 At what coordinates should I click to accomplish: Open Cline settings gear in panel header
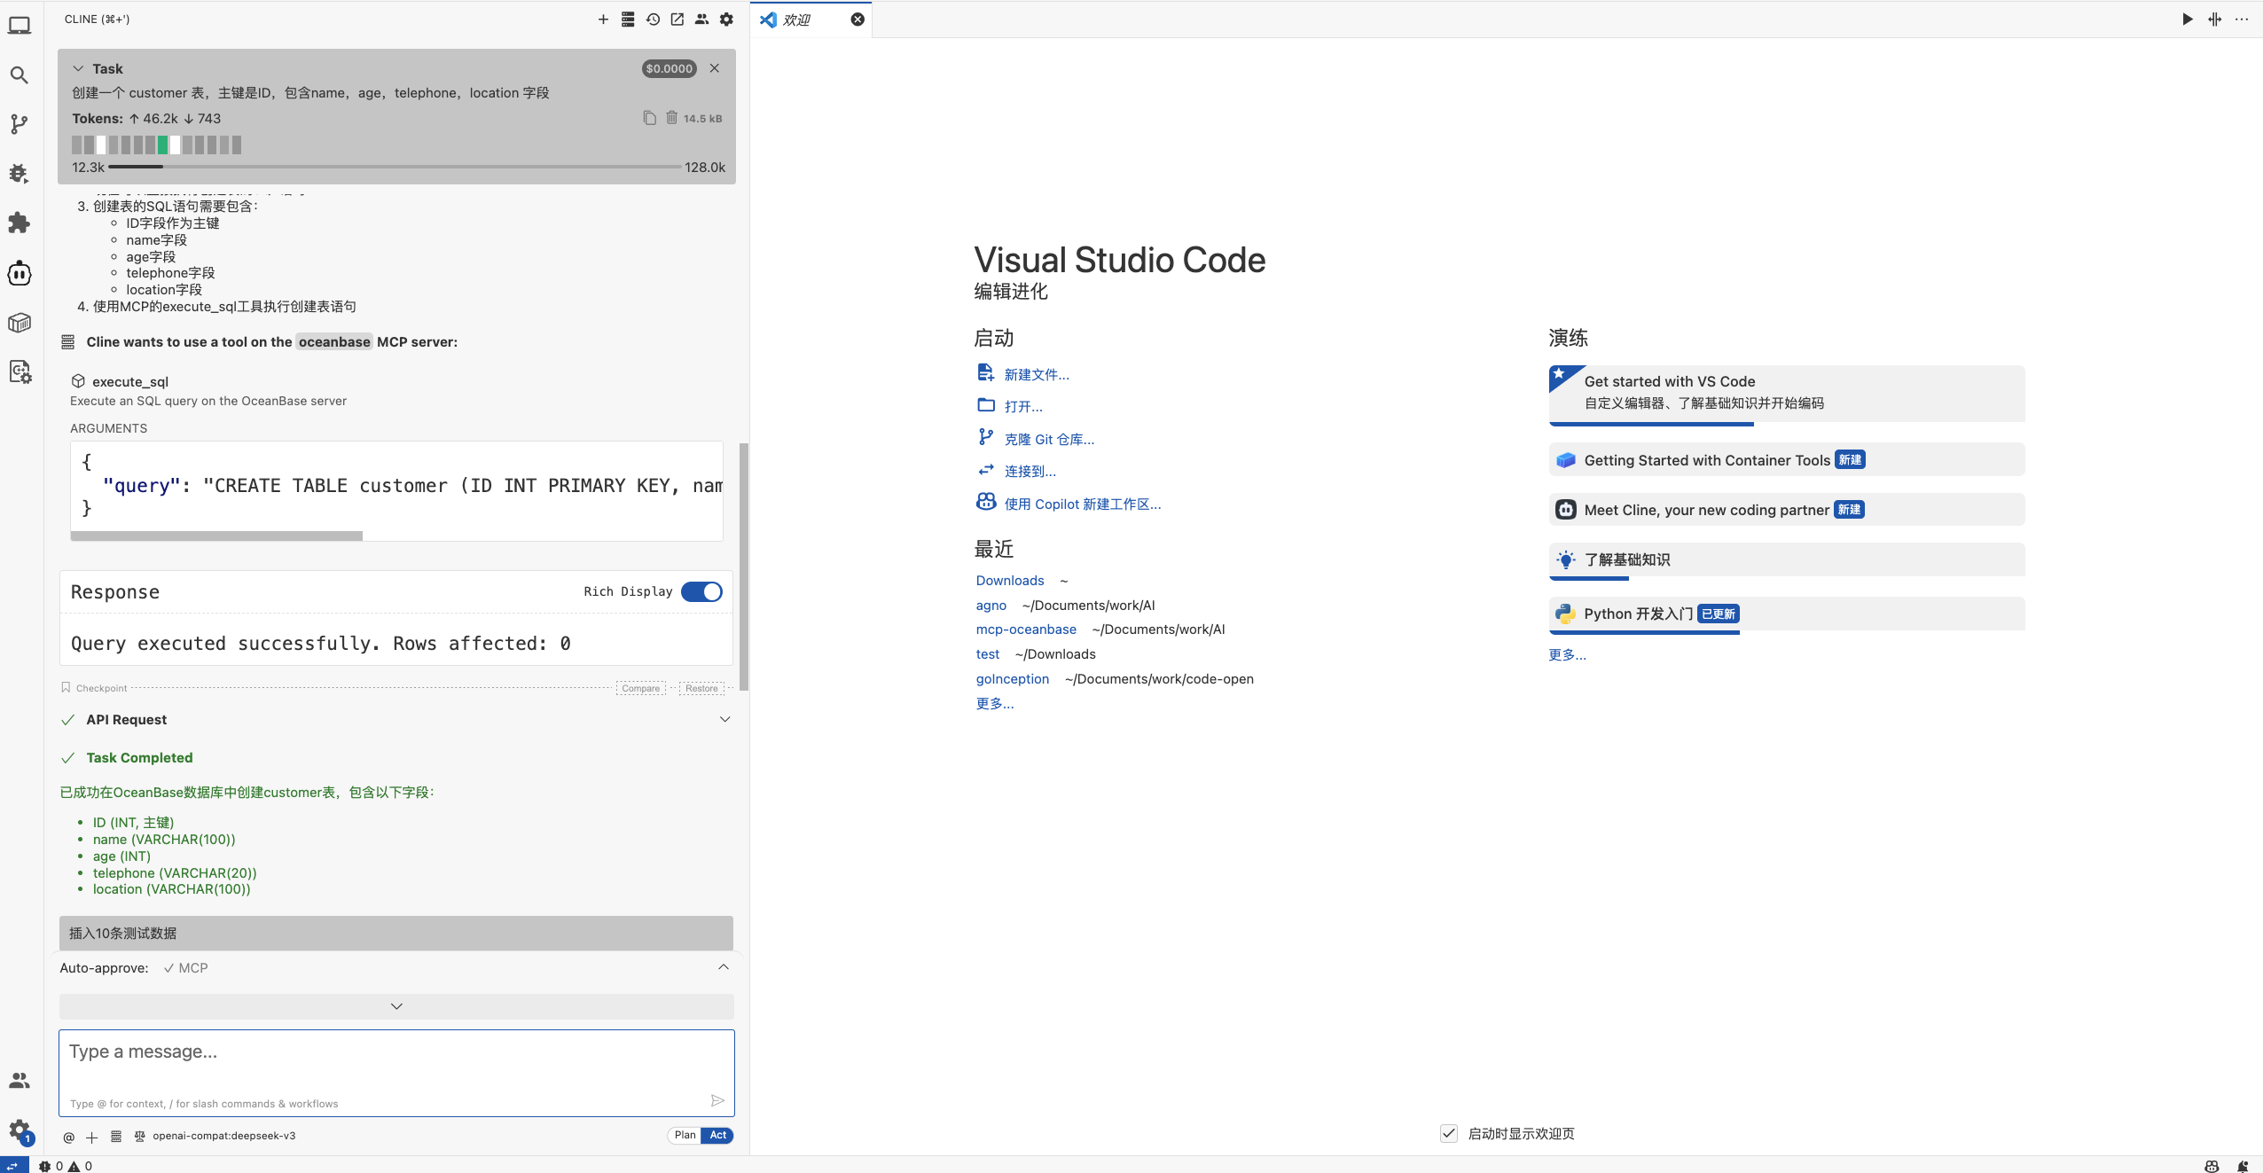point(726,20)
